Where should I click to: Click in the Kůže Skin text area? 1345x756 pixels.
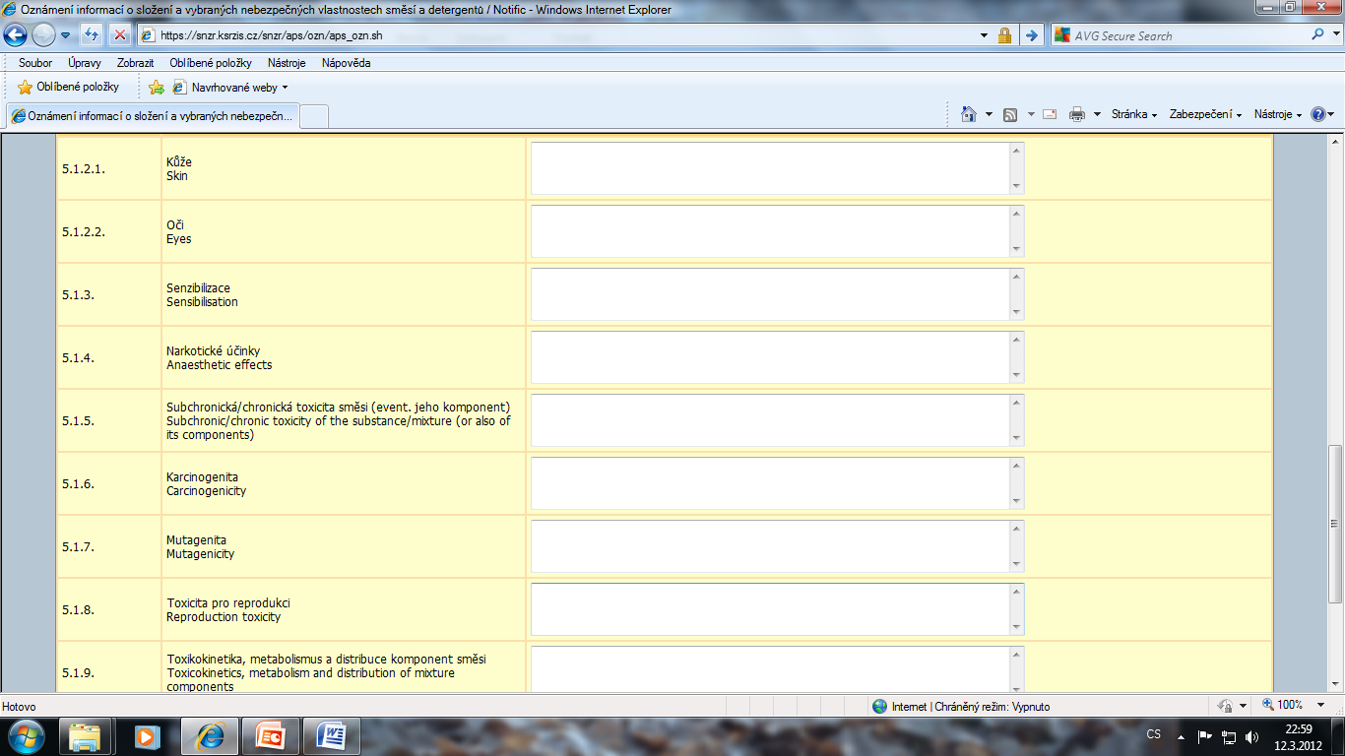click(x=777, y=168)
